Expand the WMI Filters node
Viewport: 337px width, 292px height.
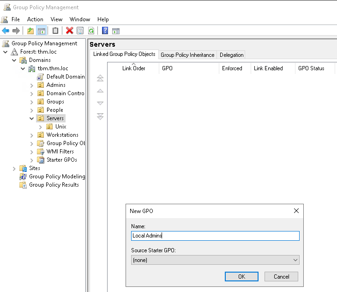31,152
